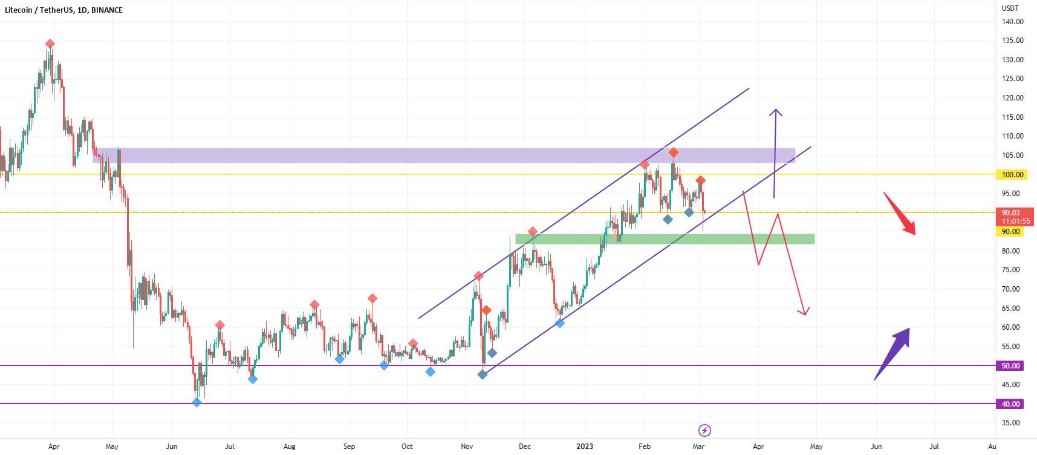Click the Mar label on time axis
Viewport: 1037px width, 455px height.
[698, 447]
